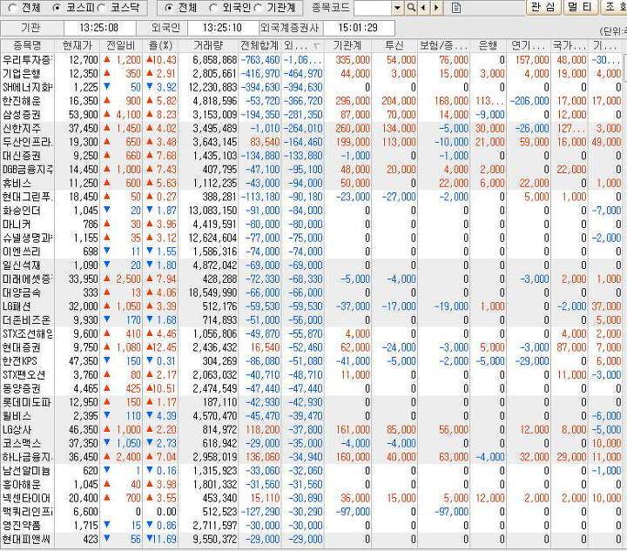Select the LG패션 row name
Image resolution: width=627 pixels, height=551 pixels.
coord(17,306)
